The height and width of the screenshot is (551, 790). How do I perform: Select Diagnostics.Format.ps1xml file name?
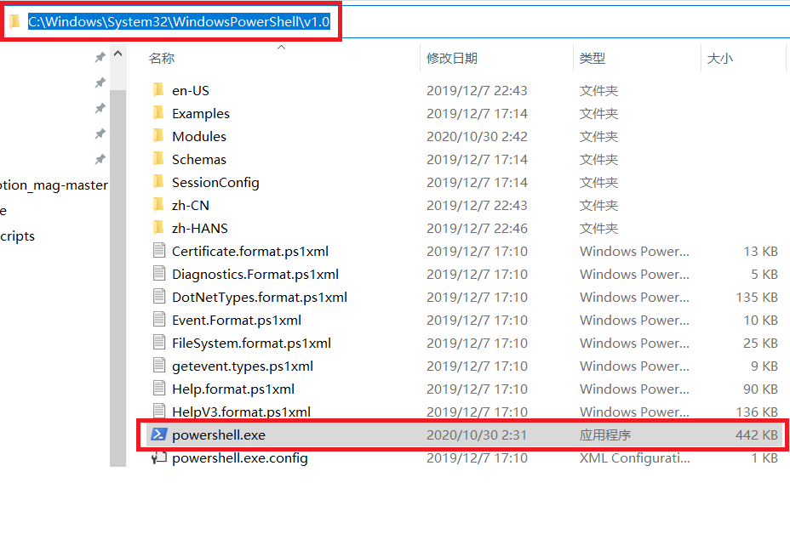255,275
